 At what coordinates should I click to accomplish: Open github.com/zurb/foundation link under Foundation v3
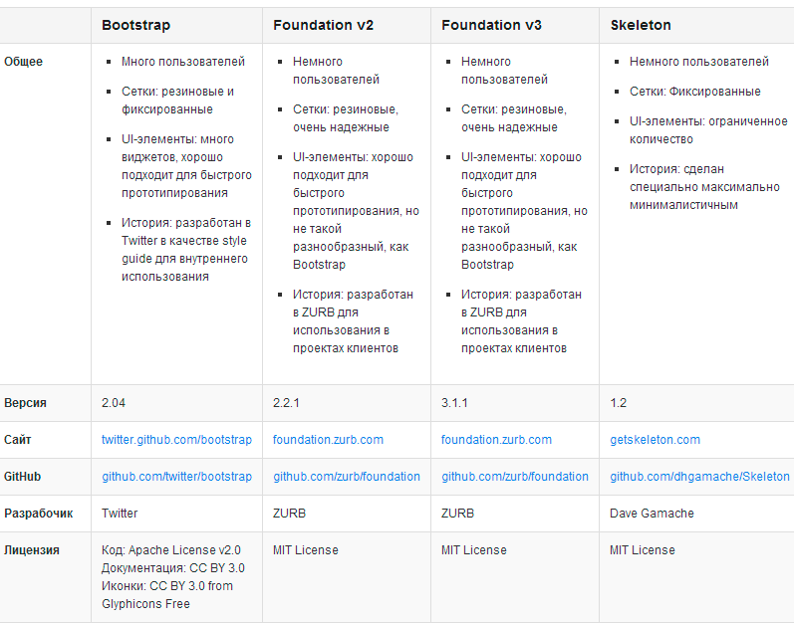pyautogui.click(x=515, y=477)
